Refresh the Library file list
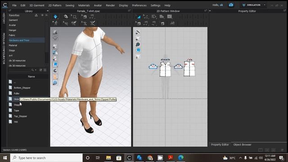The width and height of the screenshot is (288, 162). [41, 70]
